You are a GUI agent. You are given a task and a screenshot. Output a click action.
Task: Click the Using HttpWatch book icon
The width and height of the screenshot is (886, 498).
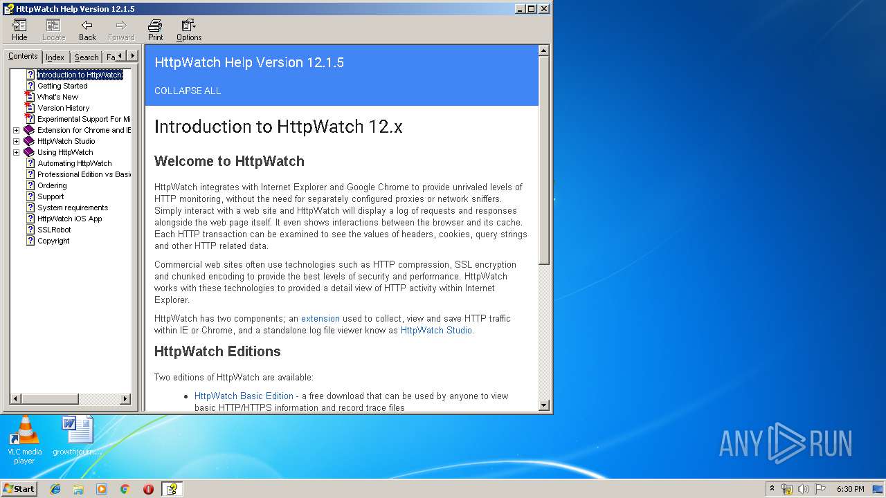click(29, 152)
